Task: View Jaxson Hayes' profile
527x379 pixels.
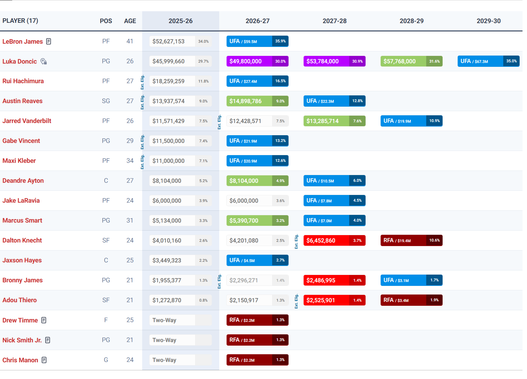Action: (22, 260)
